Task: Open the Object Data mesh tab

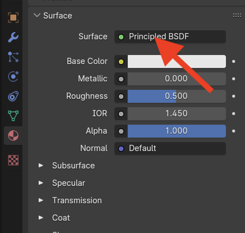Action: point(13,116)
